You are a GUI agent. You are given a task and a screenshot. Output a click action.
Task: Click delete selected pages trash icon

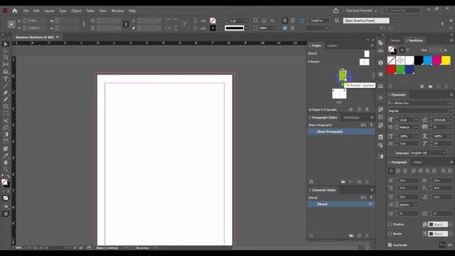[367, 110]
